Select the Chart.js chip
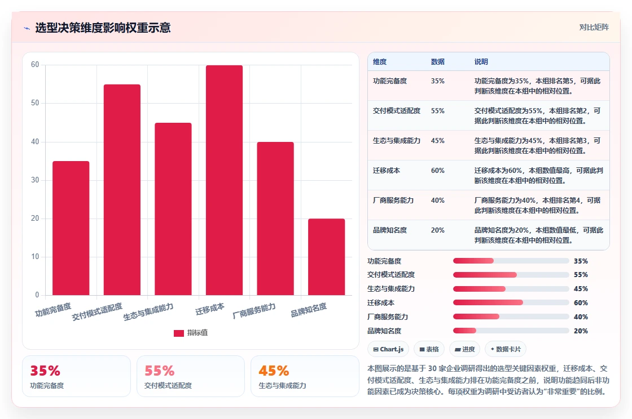Image resolution: width=632 pixels, height=419 pixels. click(388, 349)
